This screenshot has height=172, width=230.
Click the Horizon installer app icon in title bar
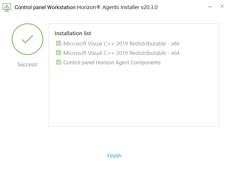point(7,7)
